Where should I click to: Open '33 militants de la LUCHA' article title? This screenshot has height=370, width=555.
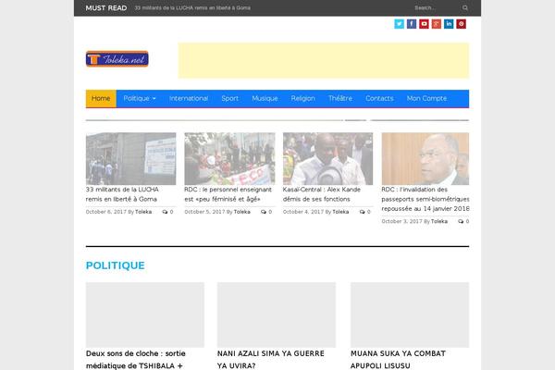[122, 194]
